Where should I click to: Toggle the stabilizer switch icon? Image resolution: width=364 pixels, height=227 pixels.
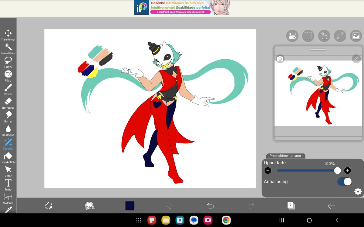click(x=292, y=36)
